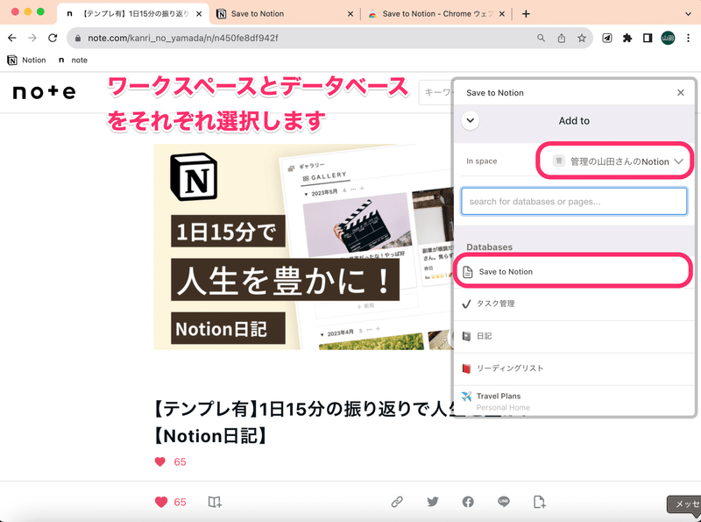The width and height of the screenshot is (701, 522).
Task: Open the 山田 profile avatar
Action: [x=668, y=38]
